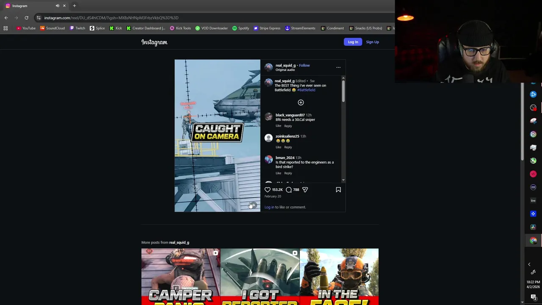Viewport: 542px width, 305px height.
Task: Click Reply under black_vanguard07's comment
Action: 288,126
